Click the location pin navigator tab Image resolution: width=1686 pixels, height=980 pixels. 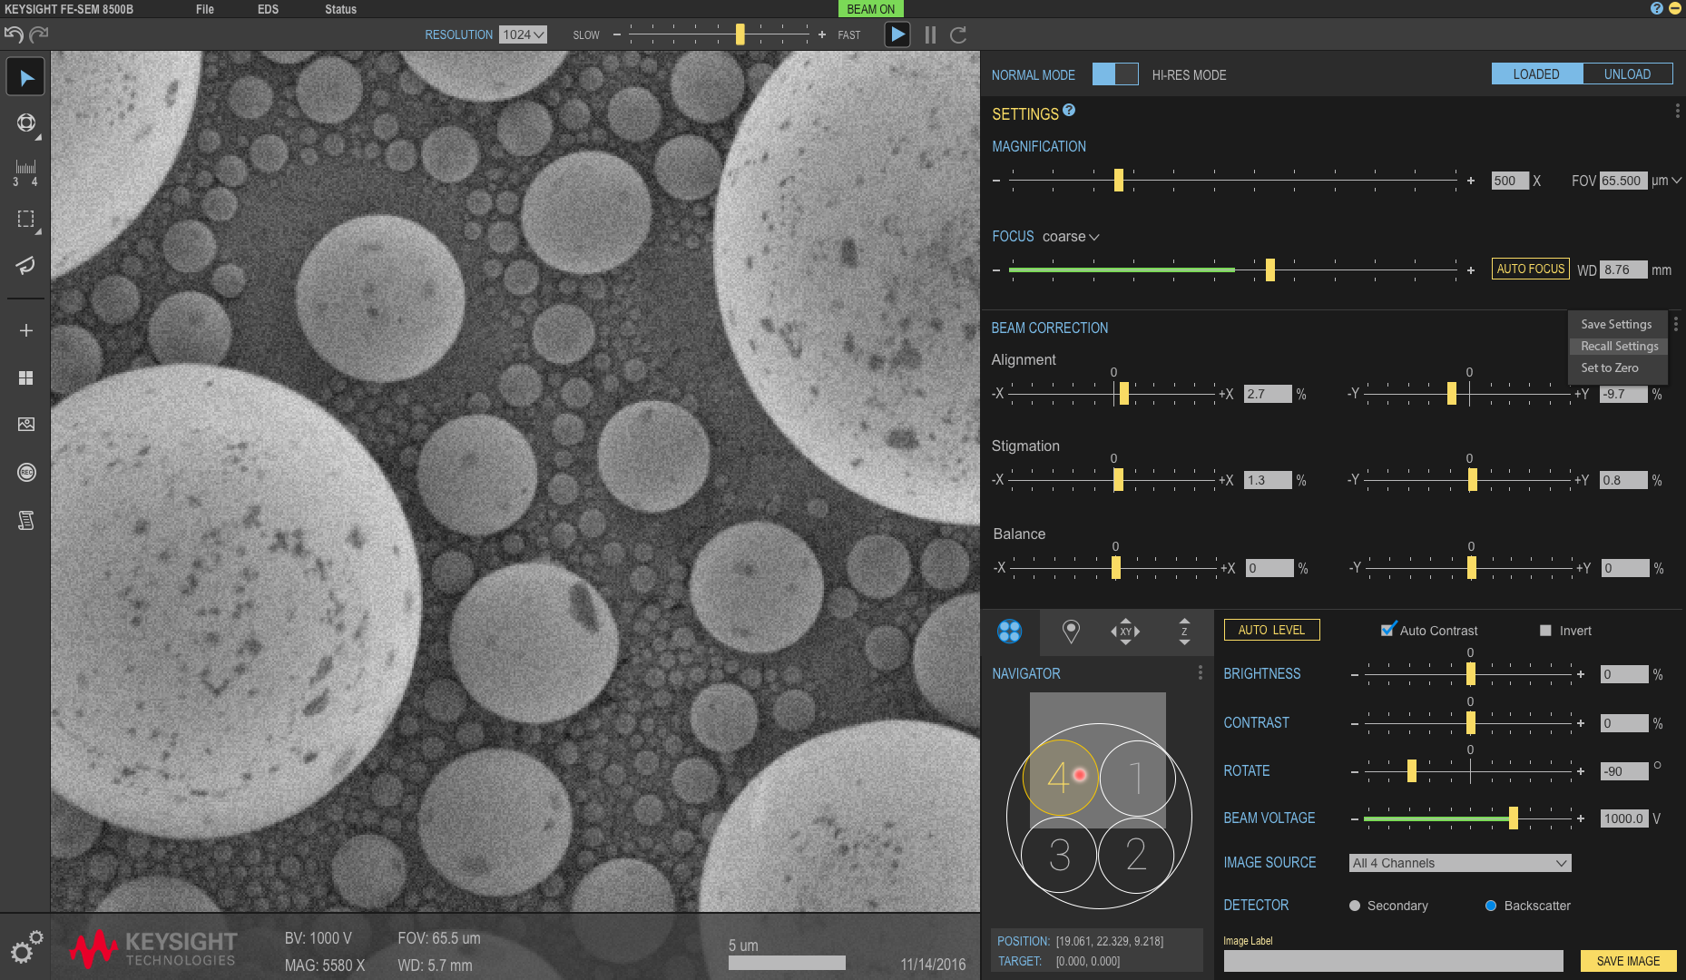(1071, 632)
